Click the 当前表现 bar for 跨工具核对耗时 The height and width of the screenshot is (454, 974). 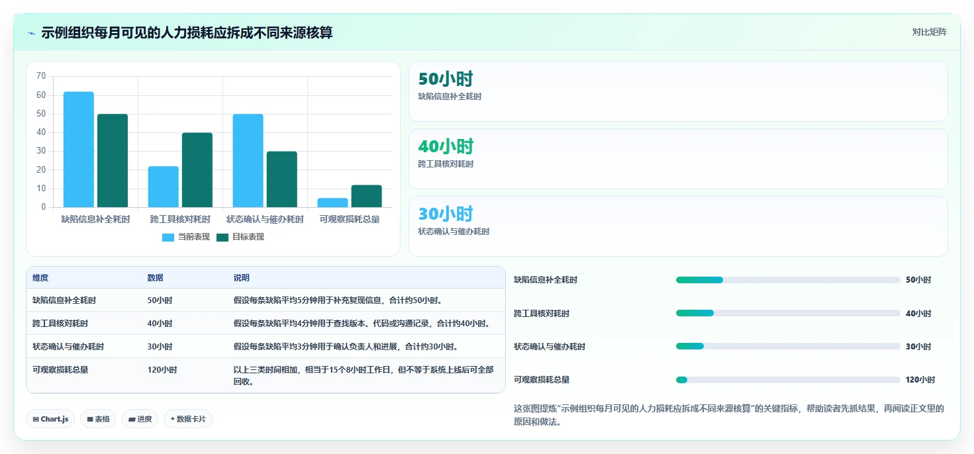[164, 187]
